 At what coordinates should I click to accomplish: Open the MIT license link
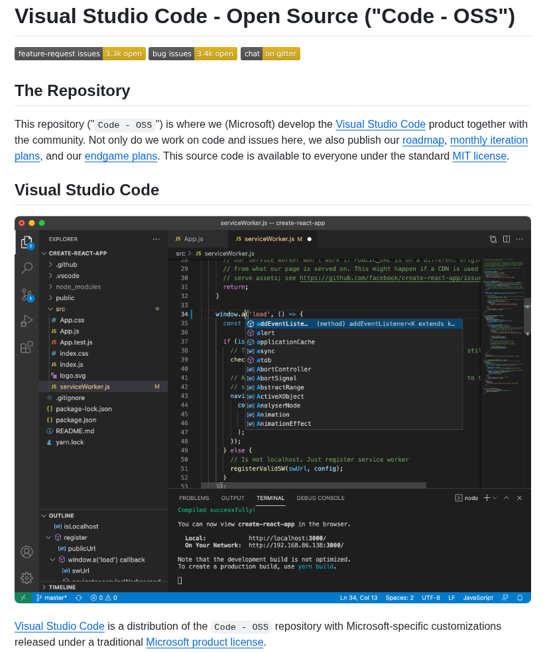pyautogui.click(x=479, y=156)
